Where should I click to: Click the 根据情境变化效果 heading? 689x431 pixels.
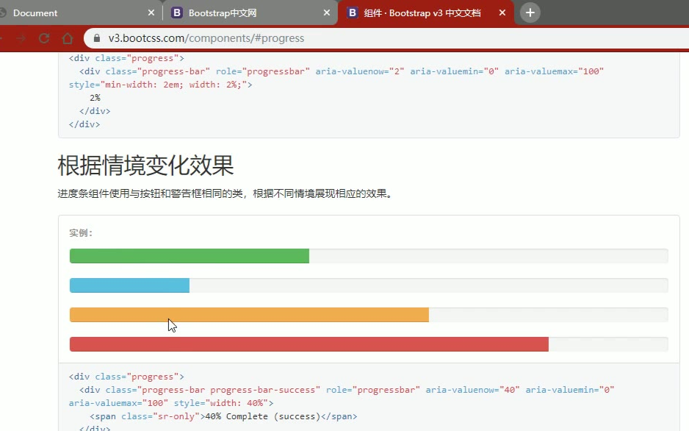(145, 165)
